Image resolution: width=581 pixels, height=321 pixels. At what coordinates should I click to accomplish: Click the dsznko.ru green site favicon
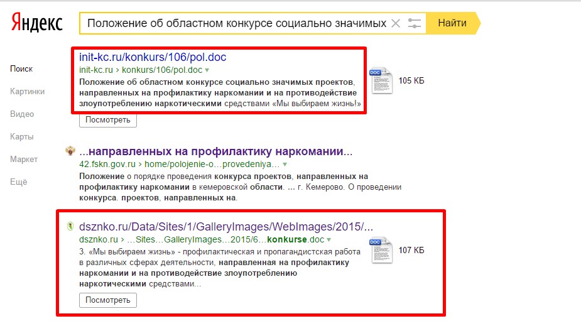[x=70, y=226]
